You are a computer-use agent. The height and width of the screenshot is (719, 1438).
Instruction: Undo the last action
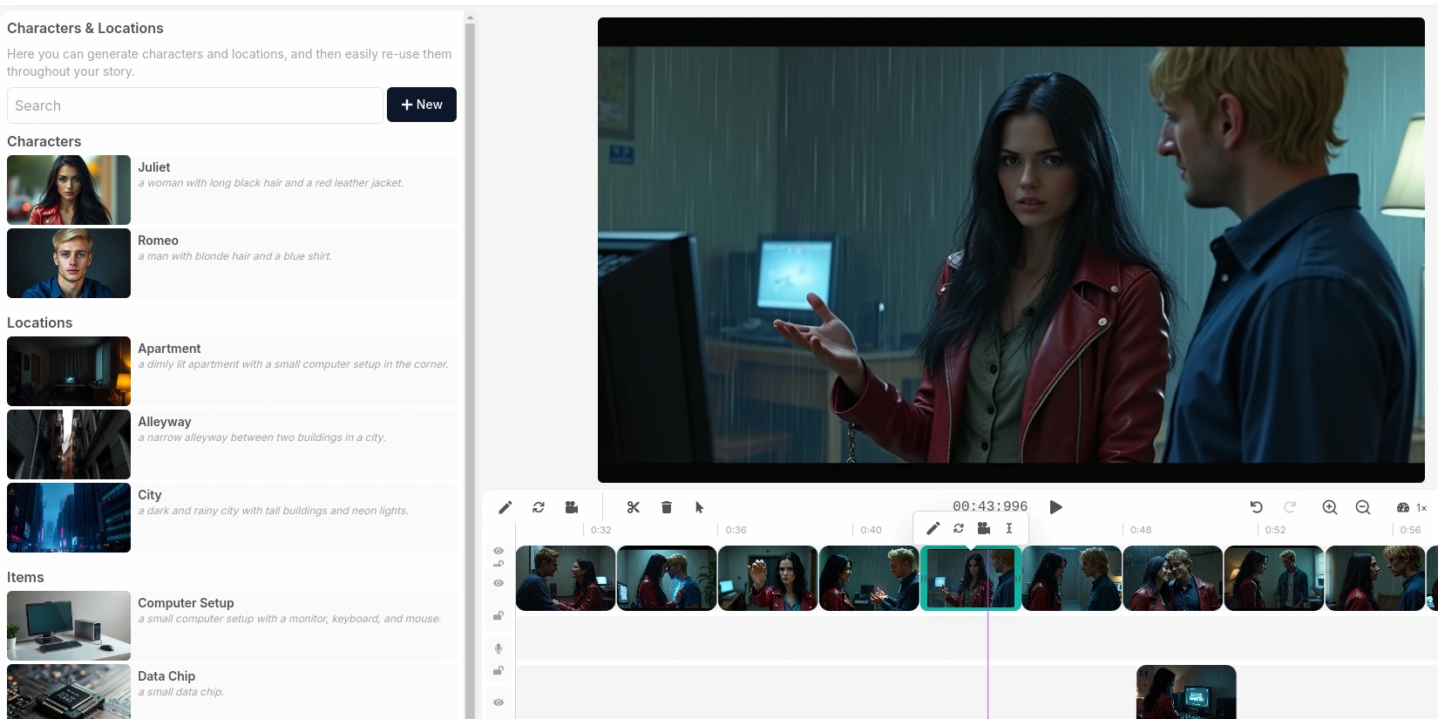pyautogui.click(x=1257, y=507)
